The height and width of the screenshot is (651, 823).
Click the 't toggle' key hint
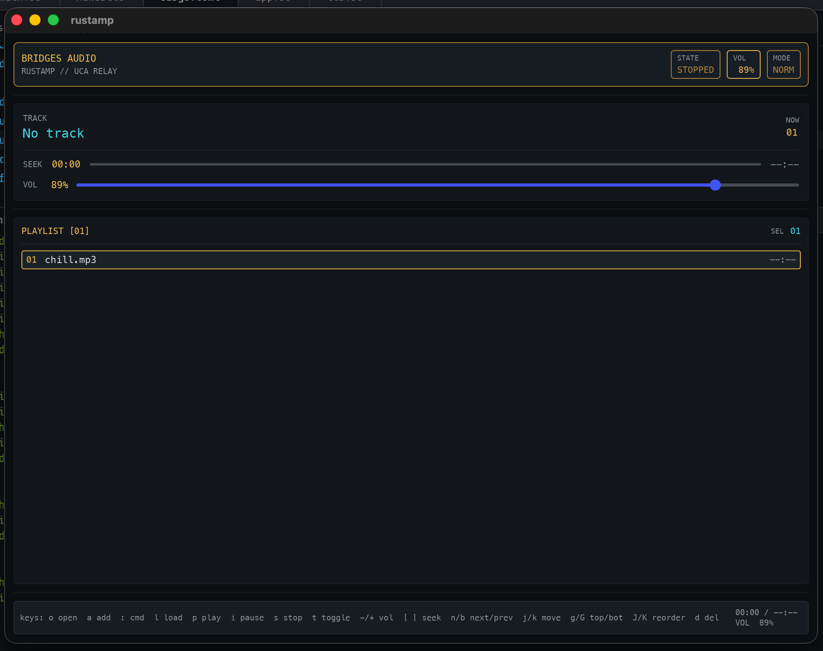[331, 618]
